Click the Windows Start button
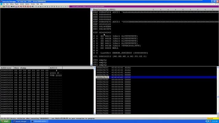The height and width of the screenshot is (123, 219). click(x=5, y=121)
